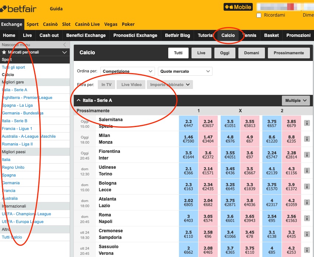
Task: Open the Basket navigation item
Action: click(x=271, y=35)
